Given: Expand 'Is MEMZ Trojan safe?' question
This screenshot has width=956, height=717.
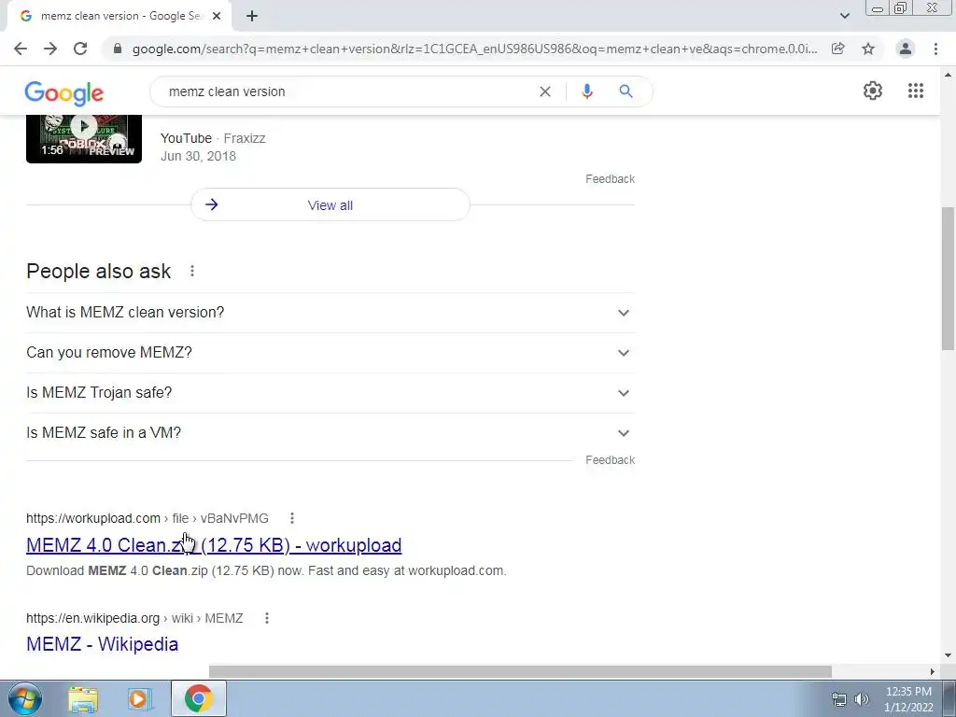Looking at the screenshot, I should tap(330, 393).
